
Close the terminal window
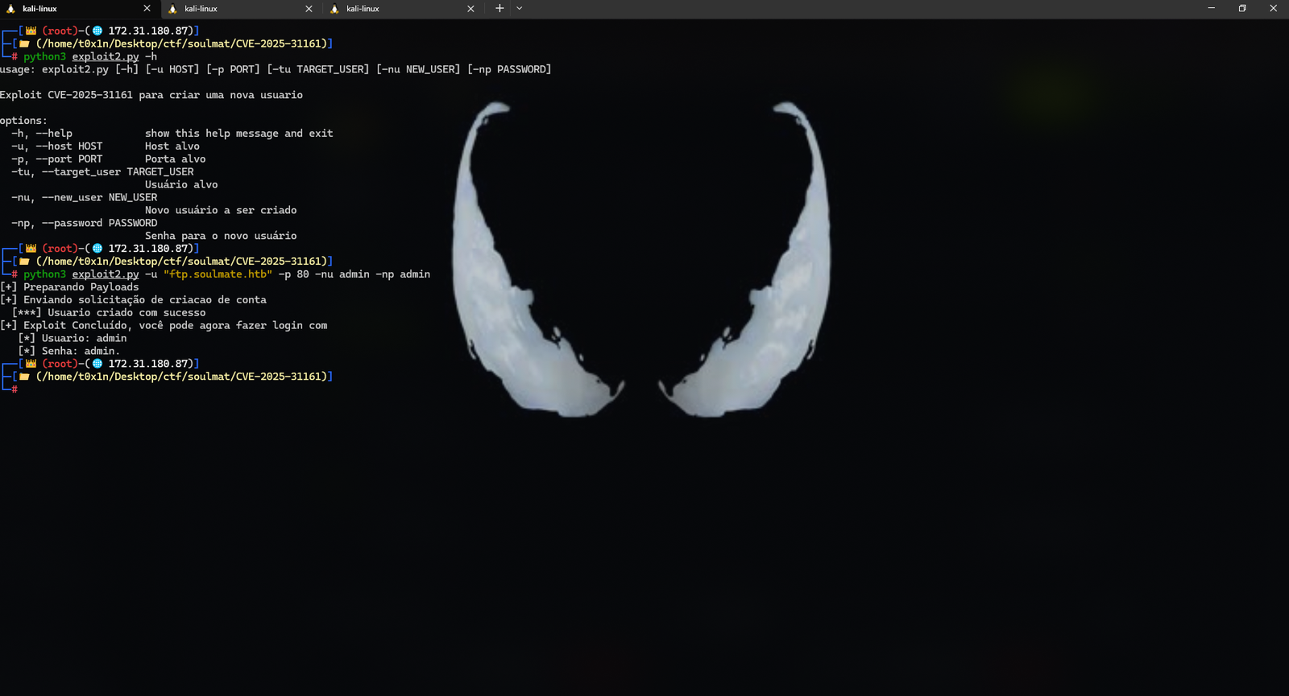1273,8
